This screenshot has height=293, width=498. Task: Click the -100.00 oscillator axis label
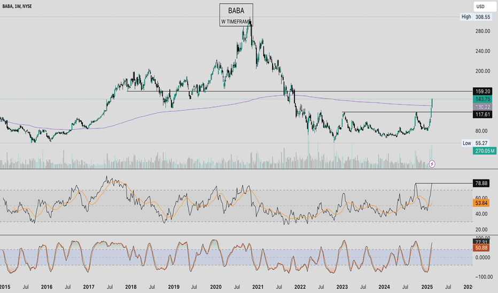click(x=483, y=277)
